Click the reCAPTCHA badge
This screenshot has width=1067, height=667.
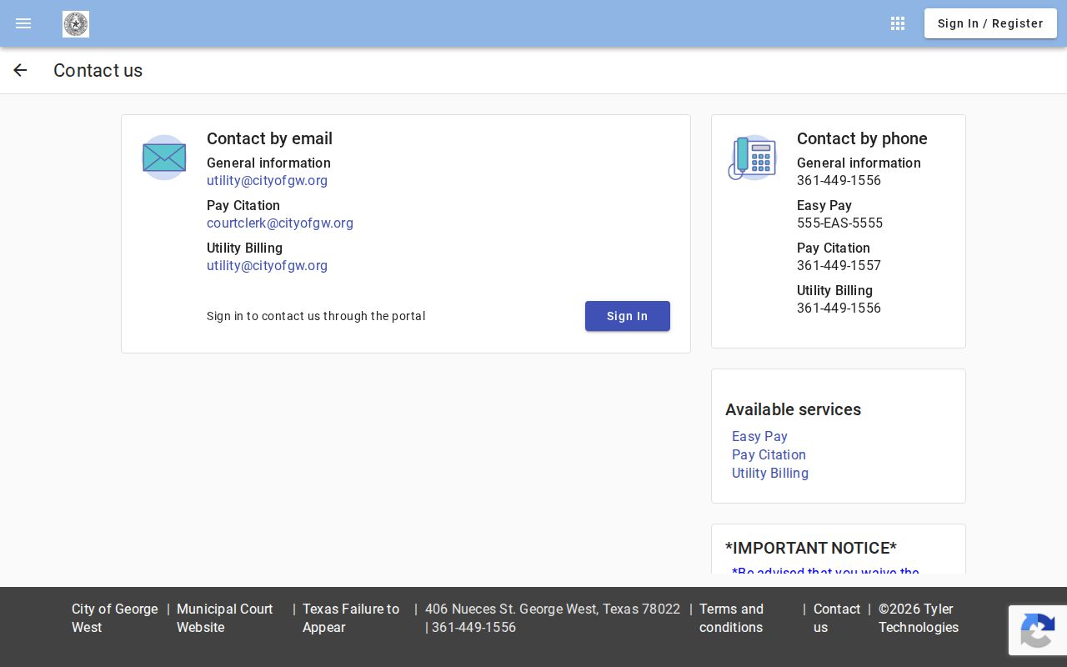click(x=1038, y=630)
